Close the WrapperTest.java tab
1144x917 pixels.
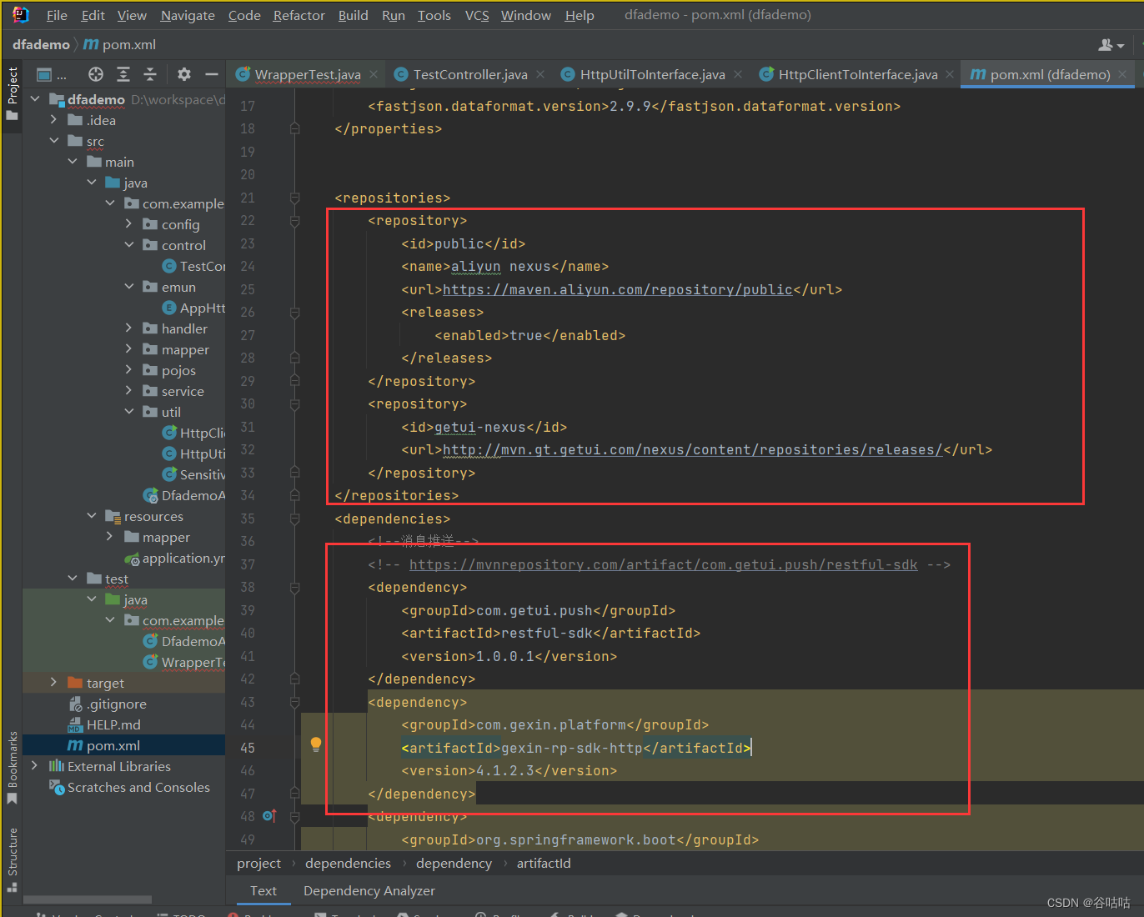374,74
